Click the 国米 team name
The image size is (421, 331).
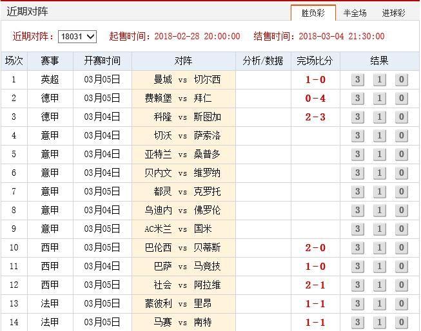pyautogui.click(x=202, y=229)
